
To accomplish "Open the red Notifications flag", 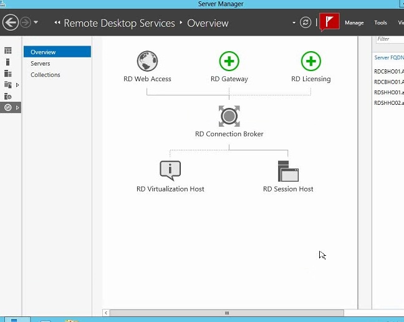I will [329, 22].
